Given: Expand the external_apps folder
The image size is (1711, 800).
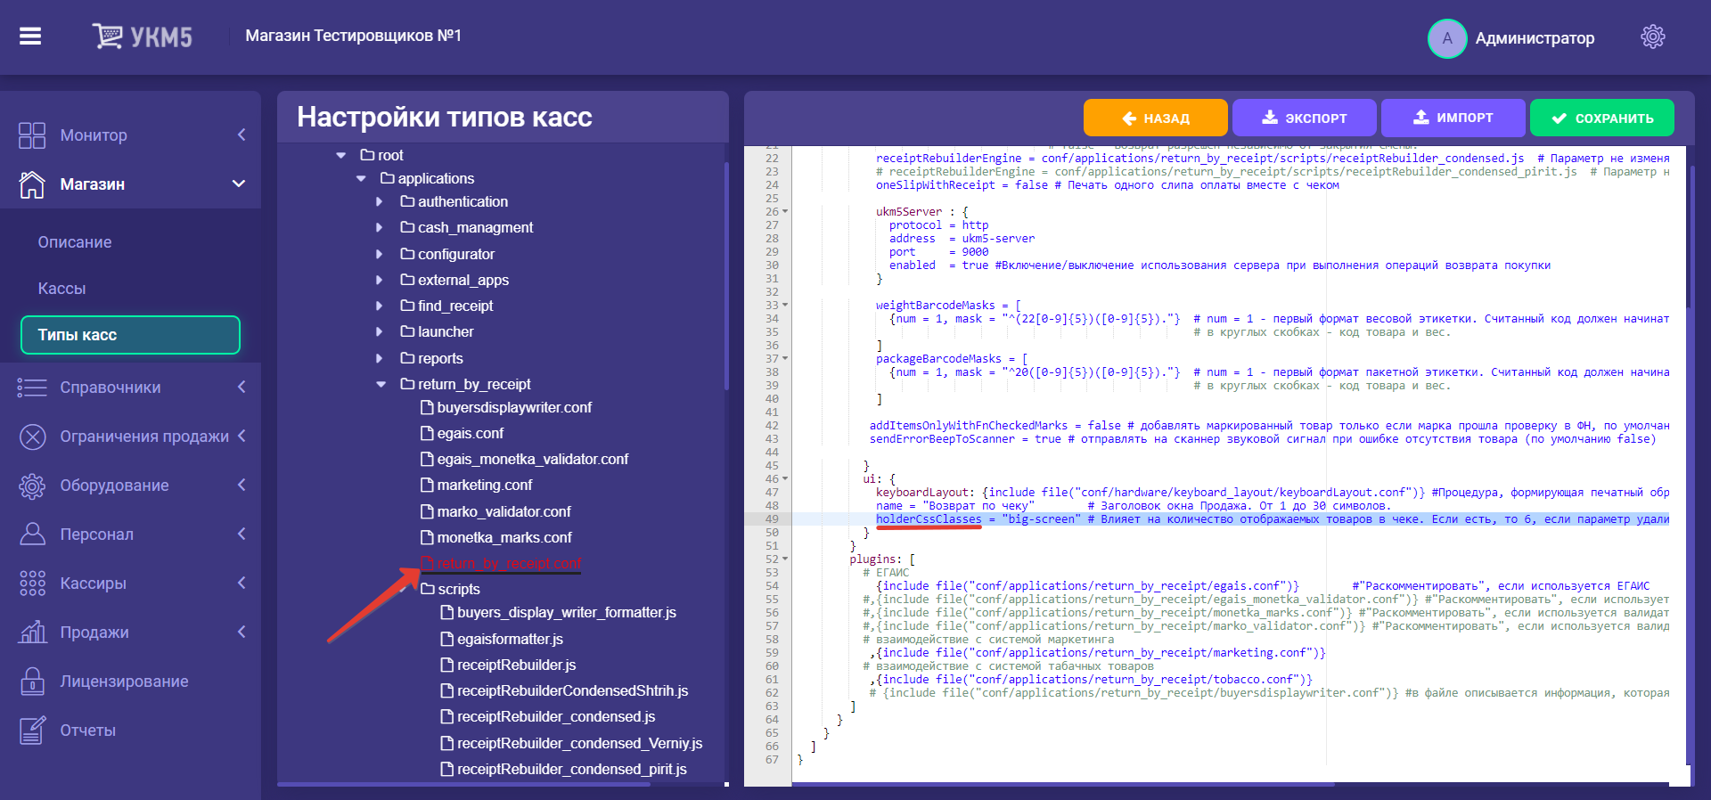Looking at the screenshot, I should [x=380, y=280].
